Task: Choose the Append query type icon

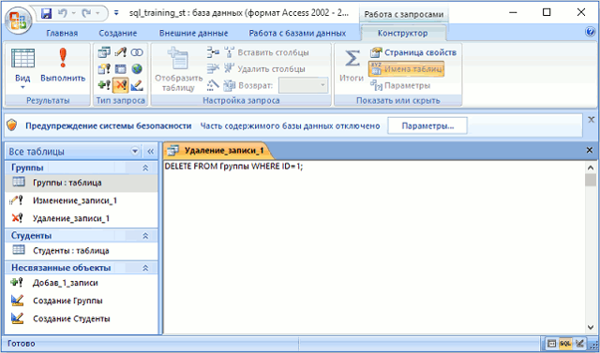Action: click(104, 85)
